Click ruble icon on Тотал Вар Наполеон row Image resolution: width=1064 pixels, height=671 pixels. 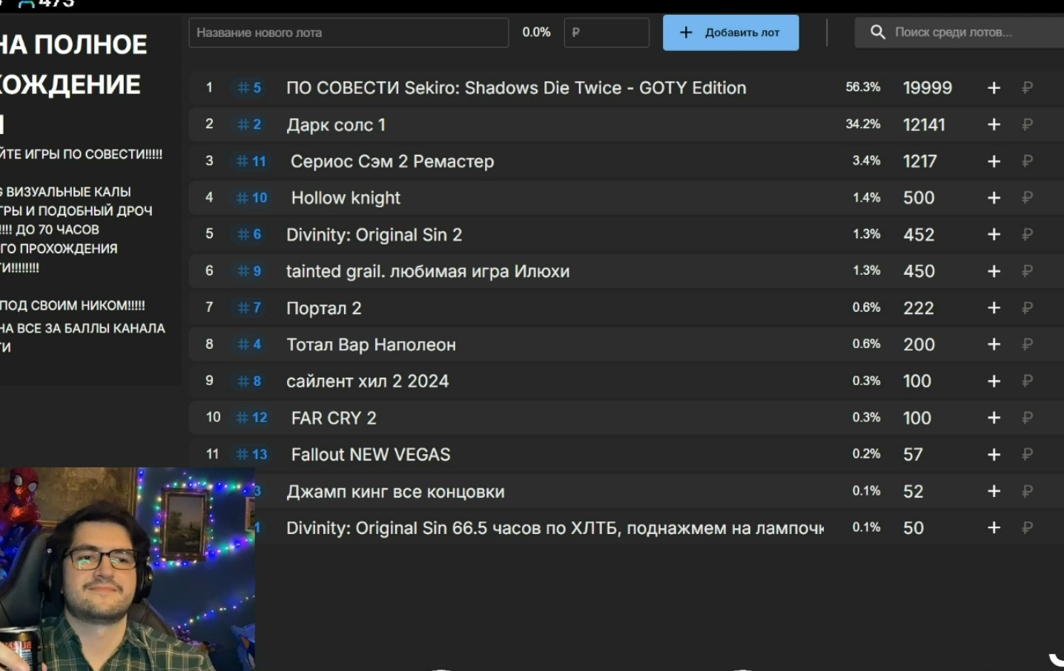(1027, 344)
